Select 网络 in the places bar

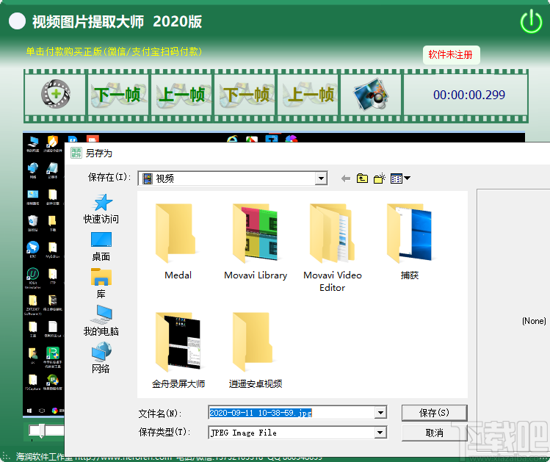(101, 358)
